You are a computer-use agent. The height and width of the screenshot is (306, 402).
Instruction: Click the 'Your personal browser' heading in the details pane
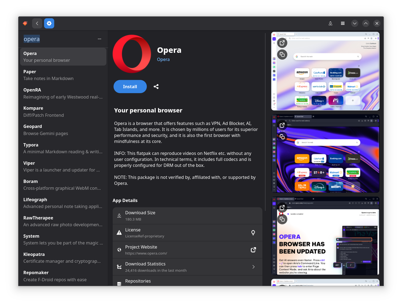148,110
